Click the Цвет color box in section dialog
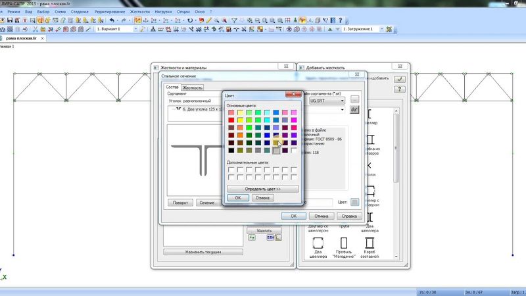Image resolution: width=526 pixels, height=296 pixels. (355, 202)
